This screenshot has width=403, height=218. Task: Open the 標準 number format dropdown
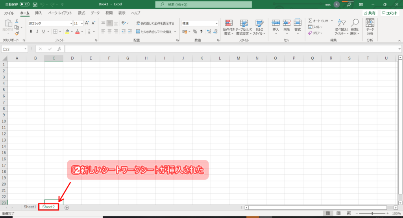(216, 23)
